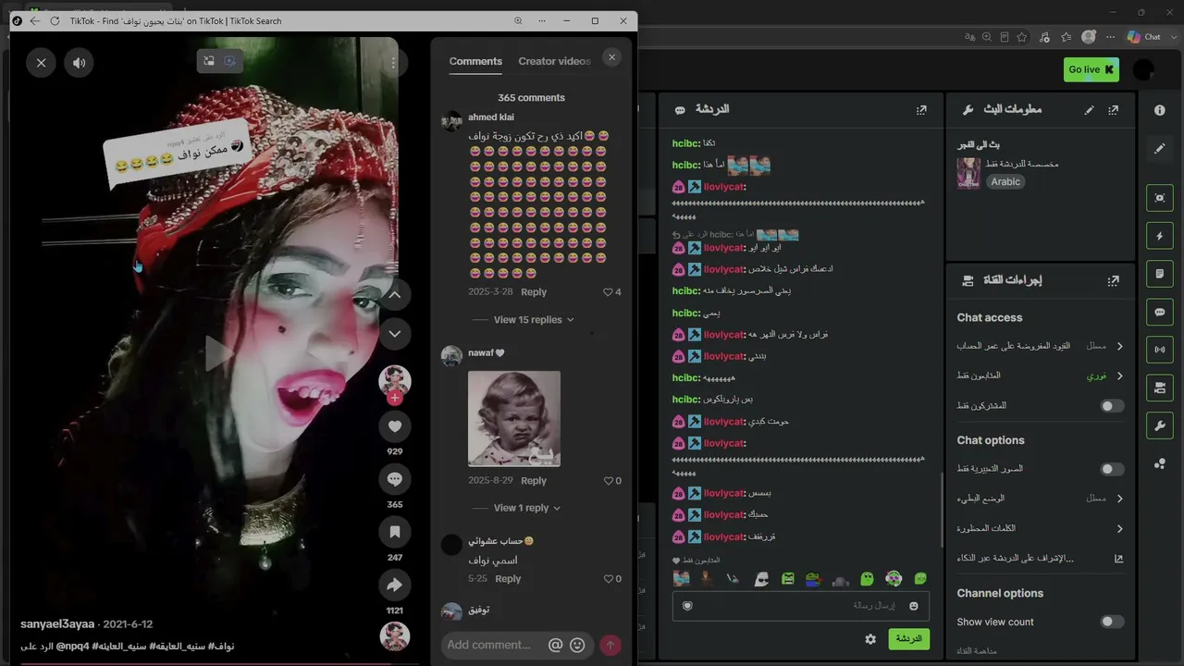Like ahmed klai's comment
Viewport: 1184px width, 666px height.
[x=608, y=292]
